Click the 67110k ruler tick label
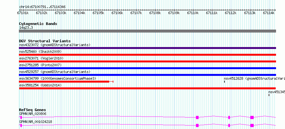Screen dimensions: 285x129 pyautogui.click(x=193, y=13)
